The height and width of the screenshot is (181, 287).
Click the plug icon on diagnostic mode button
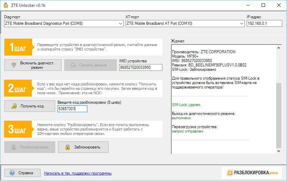[x=14, y=65]
